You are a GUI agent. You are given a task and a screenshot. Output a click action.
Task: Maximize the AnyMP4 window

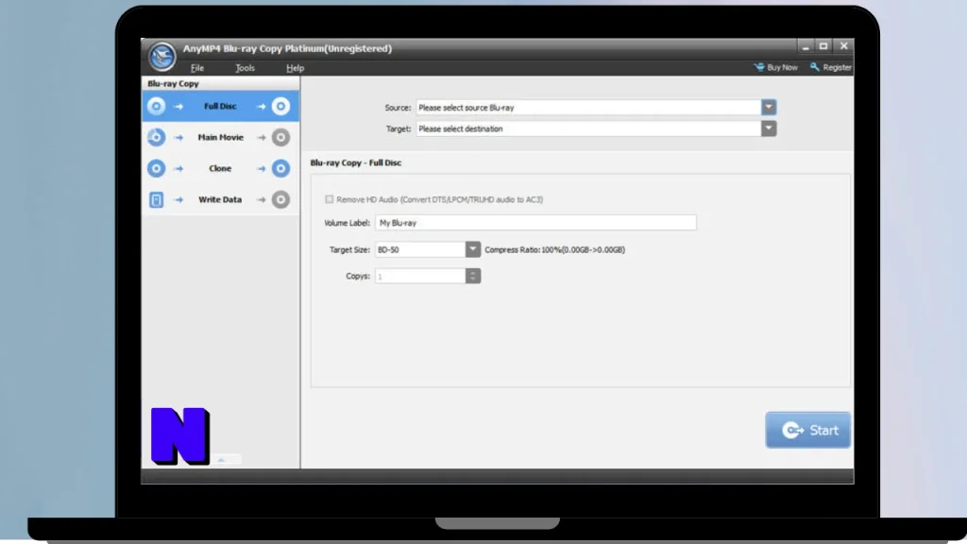click(823, 46)
